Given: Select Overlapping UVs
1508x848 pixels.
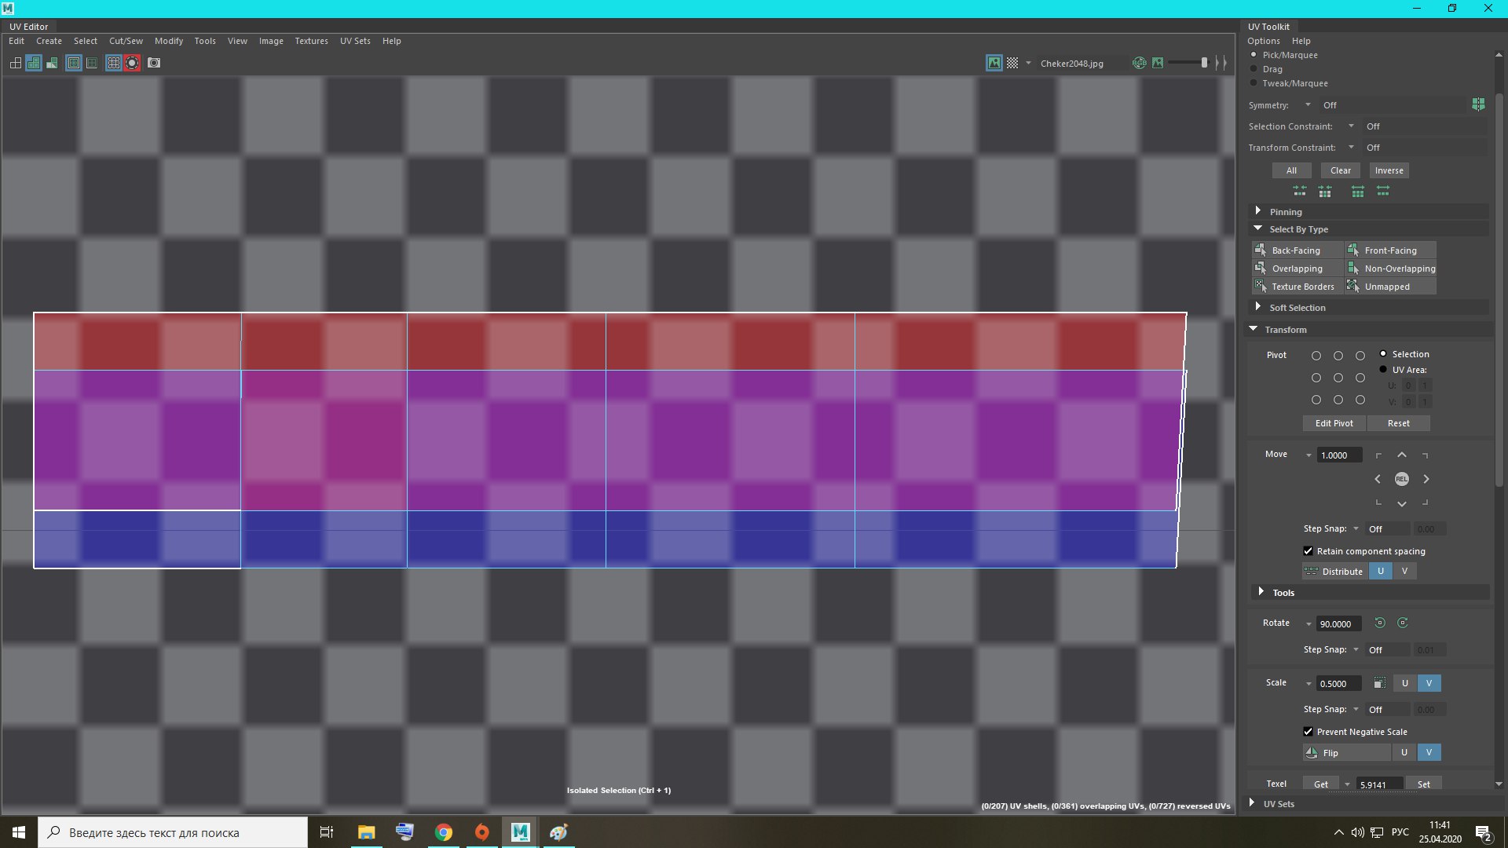Looking at the screenshot, I should tap(1297, 269).
